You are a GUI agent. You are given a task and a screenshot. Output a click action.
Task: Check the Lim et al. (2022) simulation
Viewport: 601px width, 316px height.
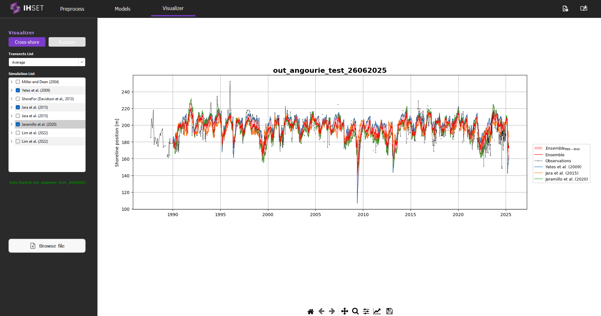(18, 133)
